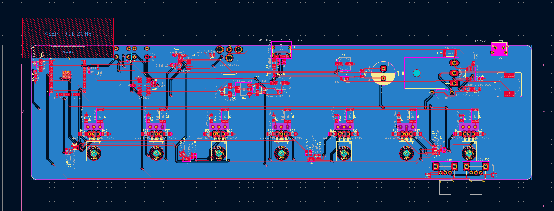
Task: Click the L1 inductor footprint
Action: pyautogui.click(x=509, y=85)
